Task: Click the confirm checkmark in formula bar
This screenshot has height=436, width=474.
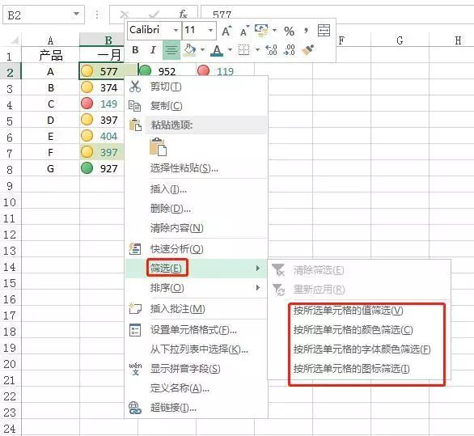Action: click(154, 15)
